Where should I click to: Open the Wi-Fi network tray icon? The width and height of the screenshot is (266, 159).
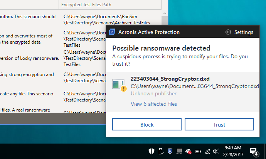point(207,151)
